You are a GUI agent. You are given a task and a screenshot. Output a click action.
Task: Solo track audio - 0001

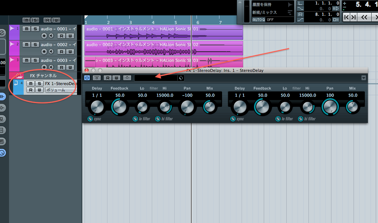click(x=35, y=29)
